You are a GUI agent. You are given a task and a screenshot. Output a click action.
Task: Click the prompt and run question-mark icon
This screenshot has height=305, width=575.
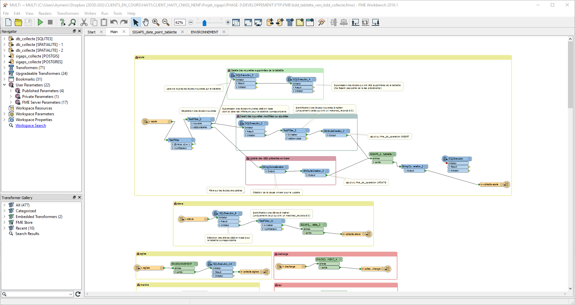[x=62, y=22]
